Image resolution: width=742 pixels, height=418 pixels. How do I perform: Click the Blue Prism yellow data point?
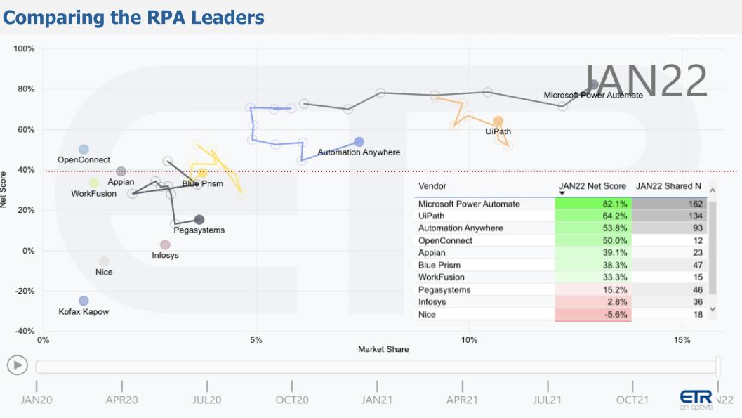[x=202, y=174]
